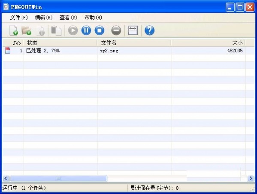Sort by the 文件名 column header
This screenshot has width=257, height=194.
(134, 43)
